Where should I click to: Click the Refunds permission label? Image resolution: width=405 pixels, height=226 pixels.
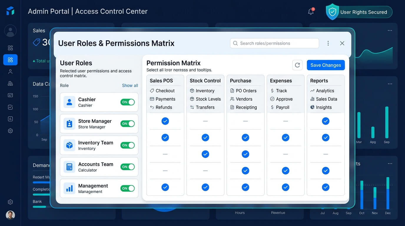164,107
